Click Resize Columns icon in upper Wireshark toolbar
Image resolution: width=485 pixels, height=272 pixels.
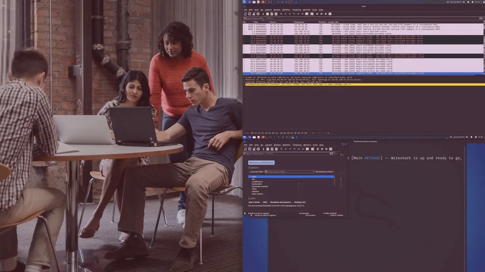(330, 14)
